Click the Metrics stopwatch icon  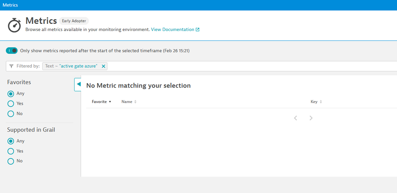(15, 25)
